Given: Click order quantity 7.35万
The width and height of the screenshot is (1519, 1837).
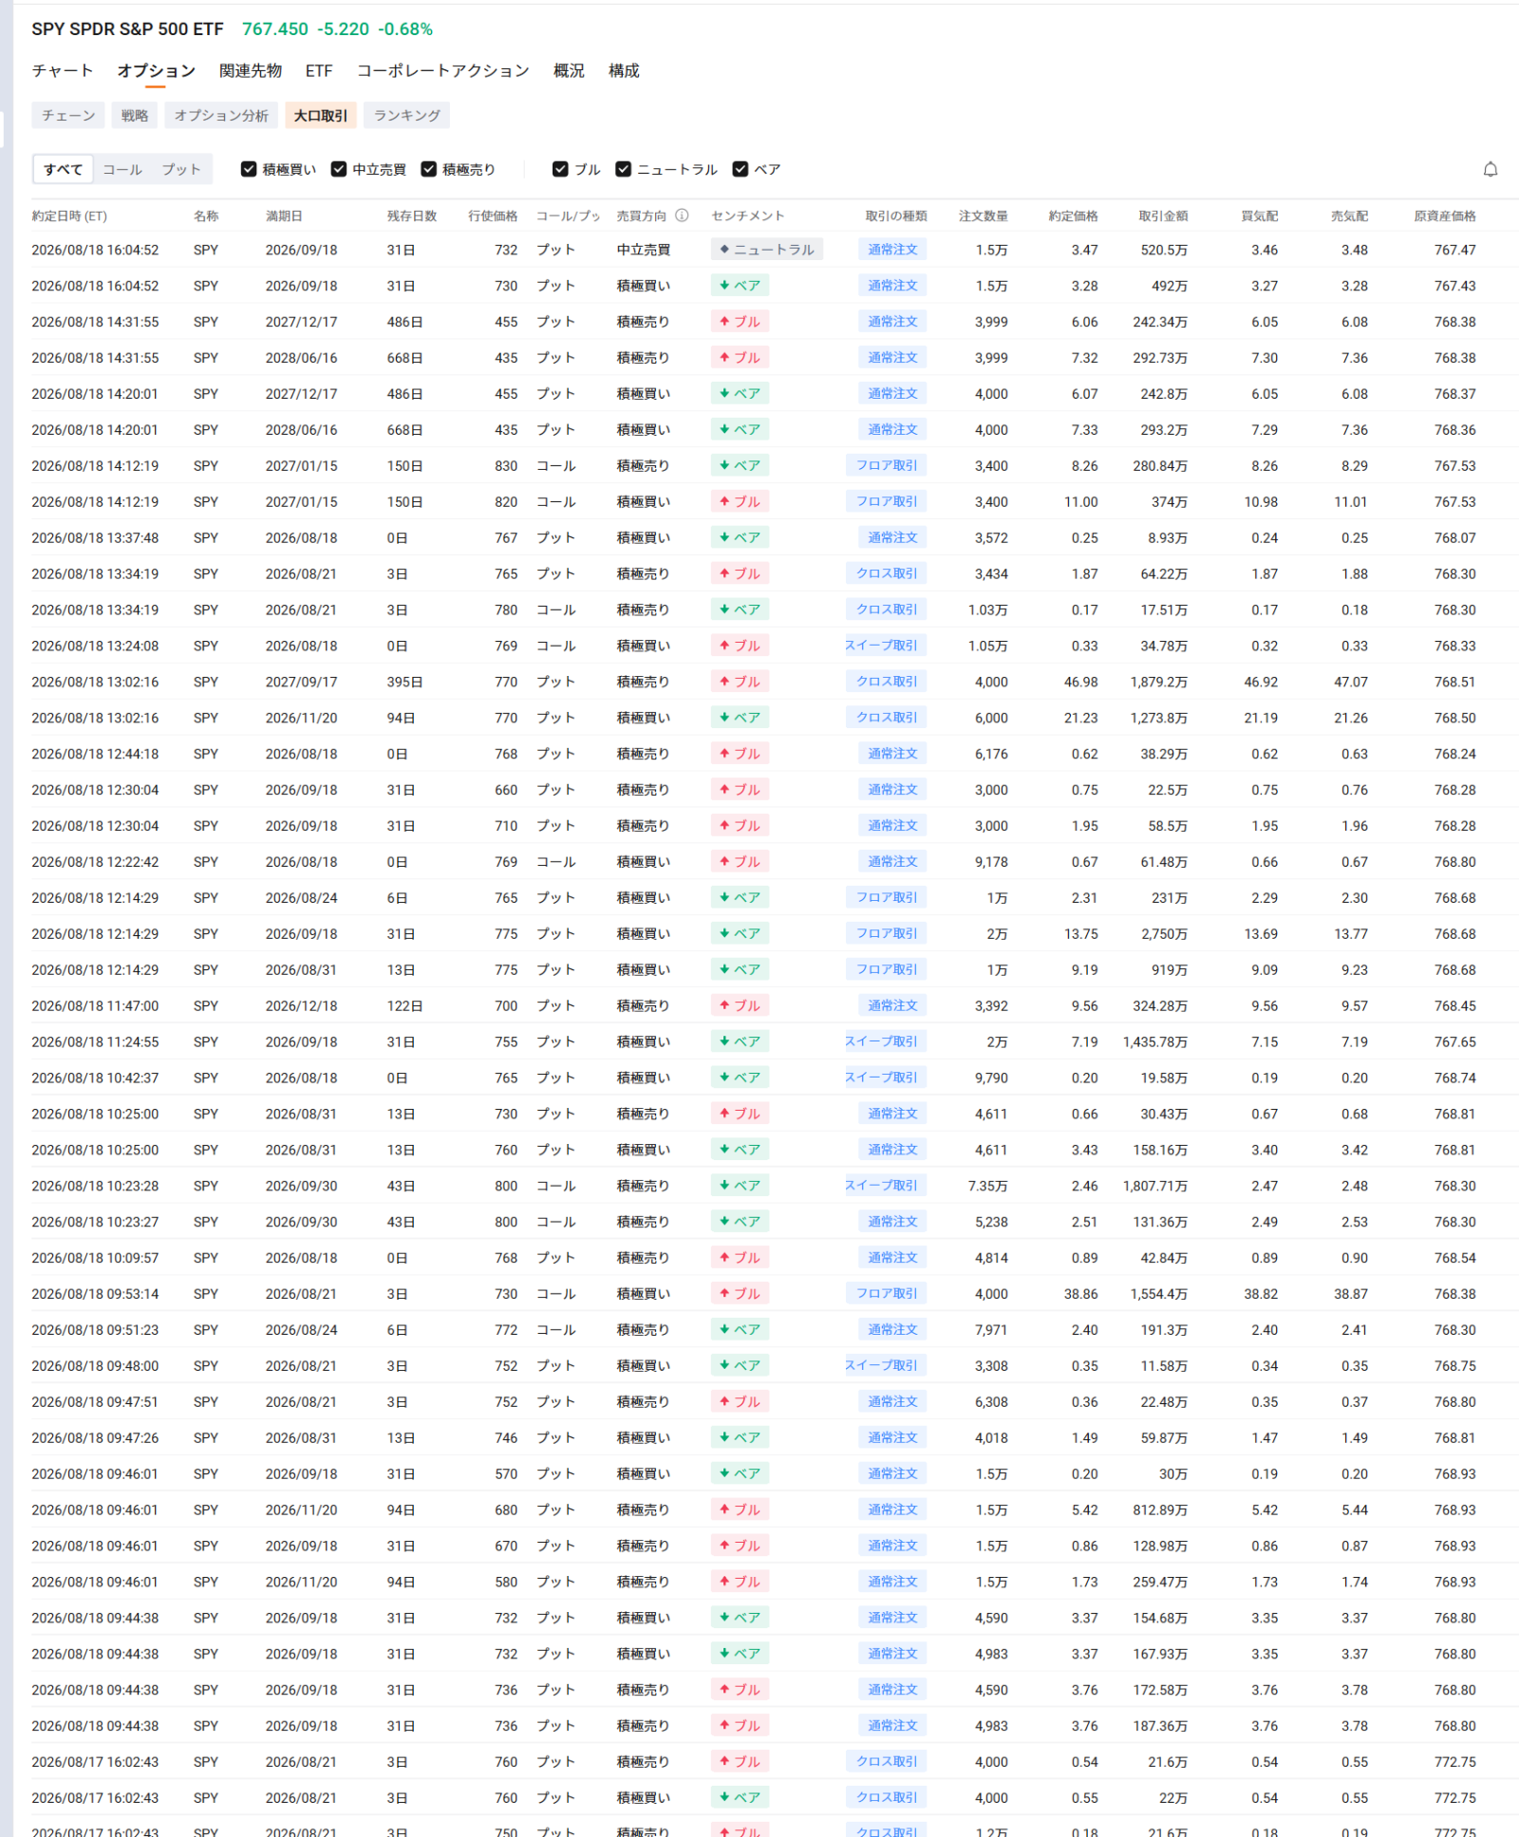Looking at the screenshot, I should click(x=987, y=1186).
